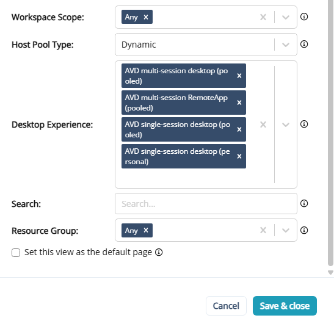Expand the Desktop Experience dropdown chevron
334x318 pixels.
coord(286,125)
